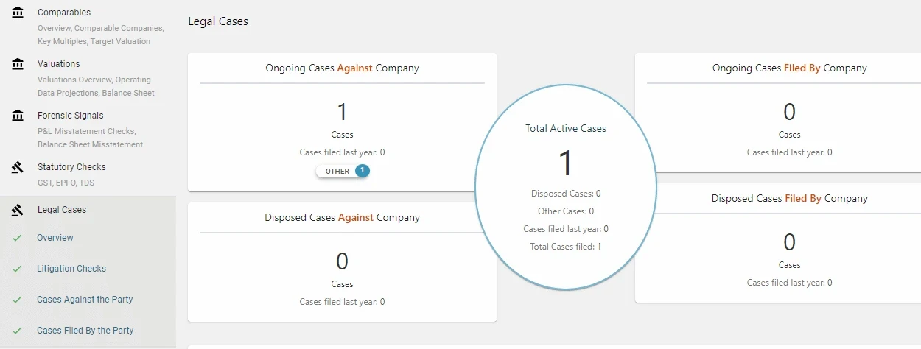Open Cases Filed By the Party link

coord(85,331)
